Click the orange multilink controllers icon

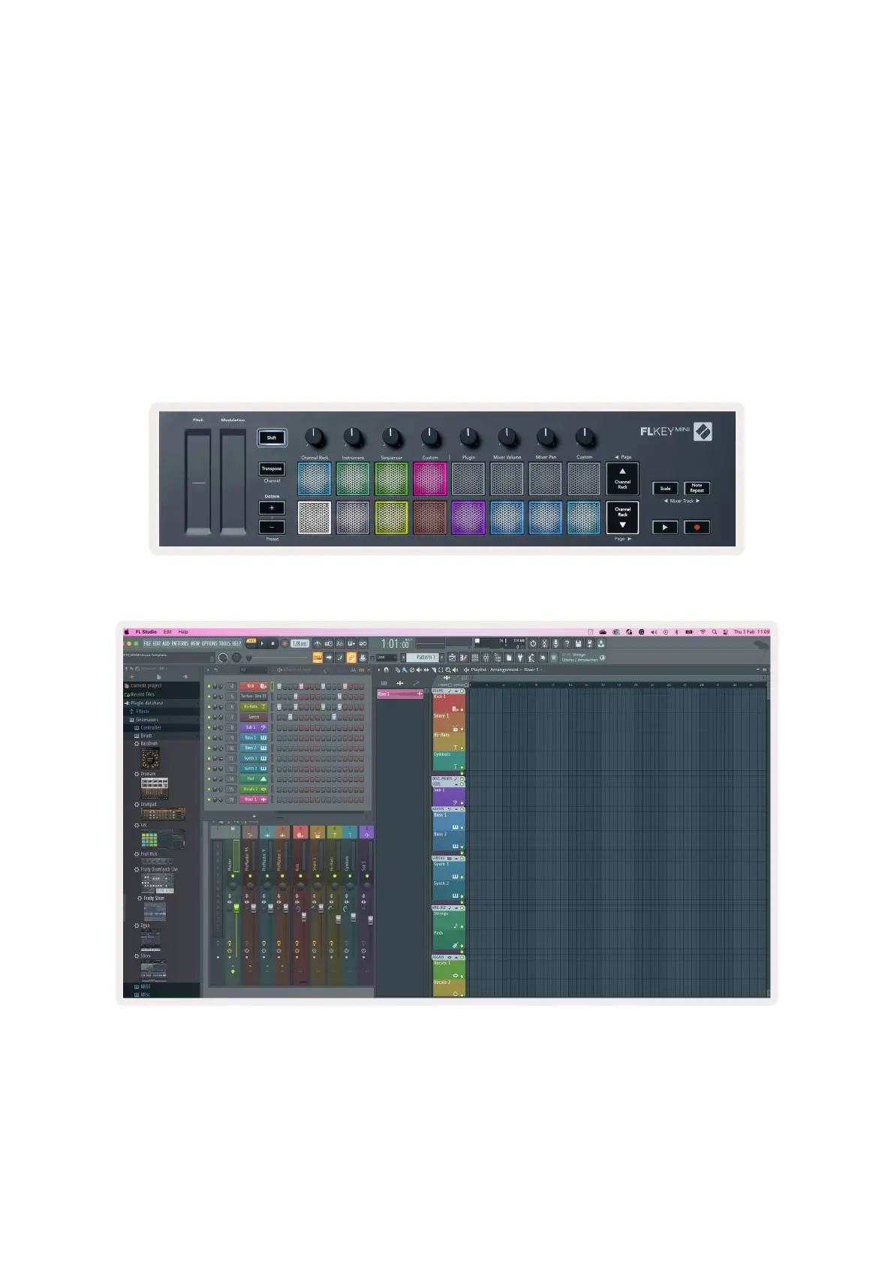point(351,658)
